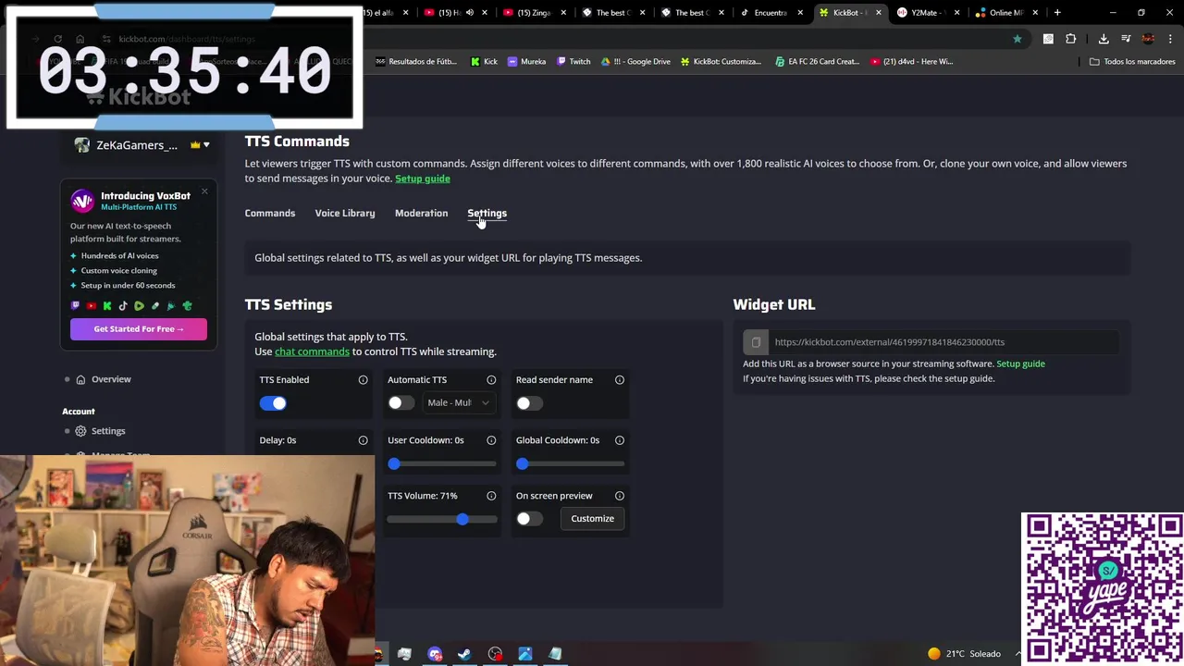This screenshot has width=1184, height=666.
Task: Open the !!! - Google Drive bookmark
Action: (x=635, y=62)
